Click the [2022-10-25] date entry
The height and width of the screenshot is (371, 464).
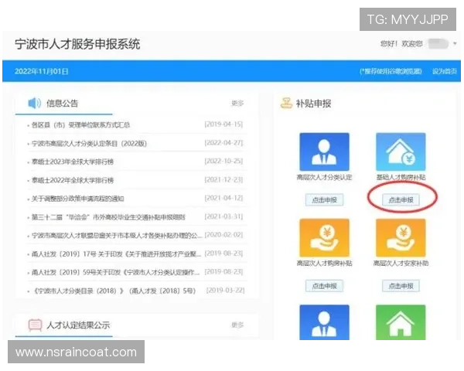pyautogui.click(x=223, y=162)
